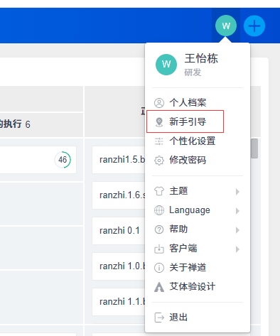Image resolution: width=280 pixels, height=336 pixels.
Task: Expand the 客户端 submenu arrow
Action: (237, 249)
